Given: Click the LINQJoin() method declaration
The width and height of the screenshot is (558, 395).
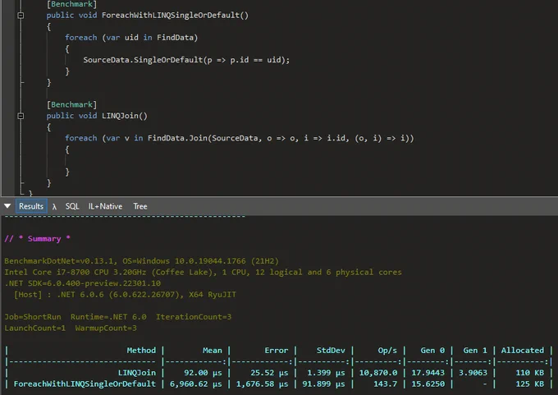Looking at the screenshot, I should click(125, 116).
